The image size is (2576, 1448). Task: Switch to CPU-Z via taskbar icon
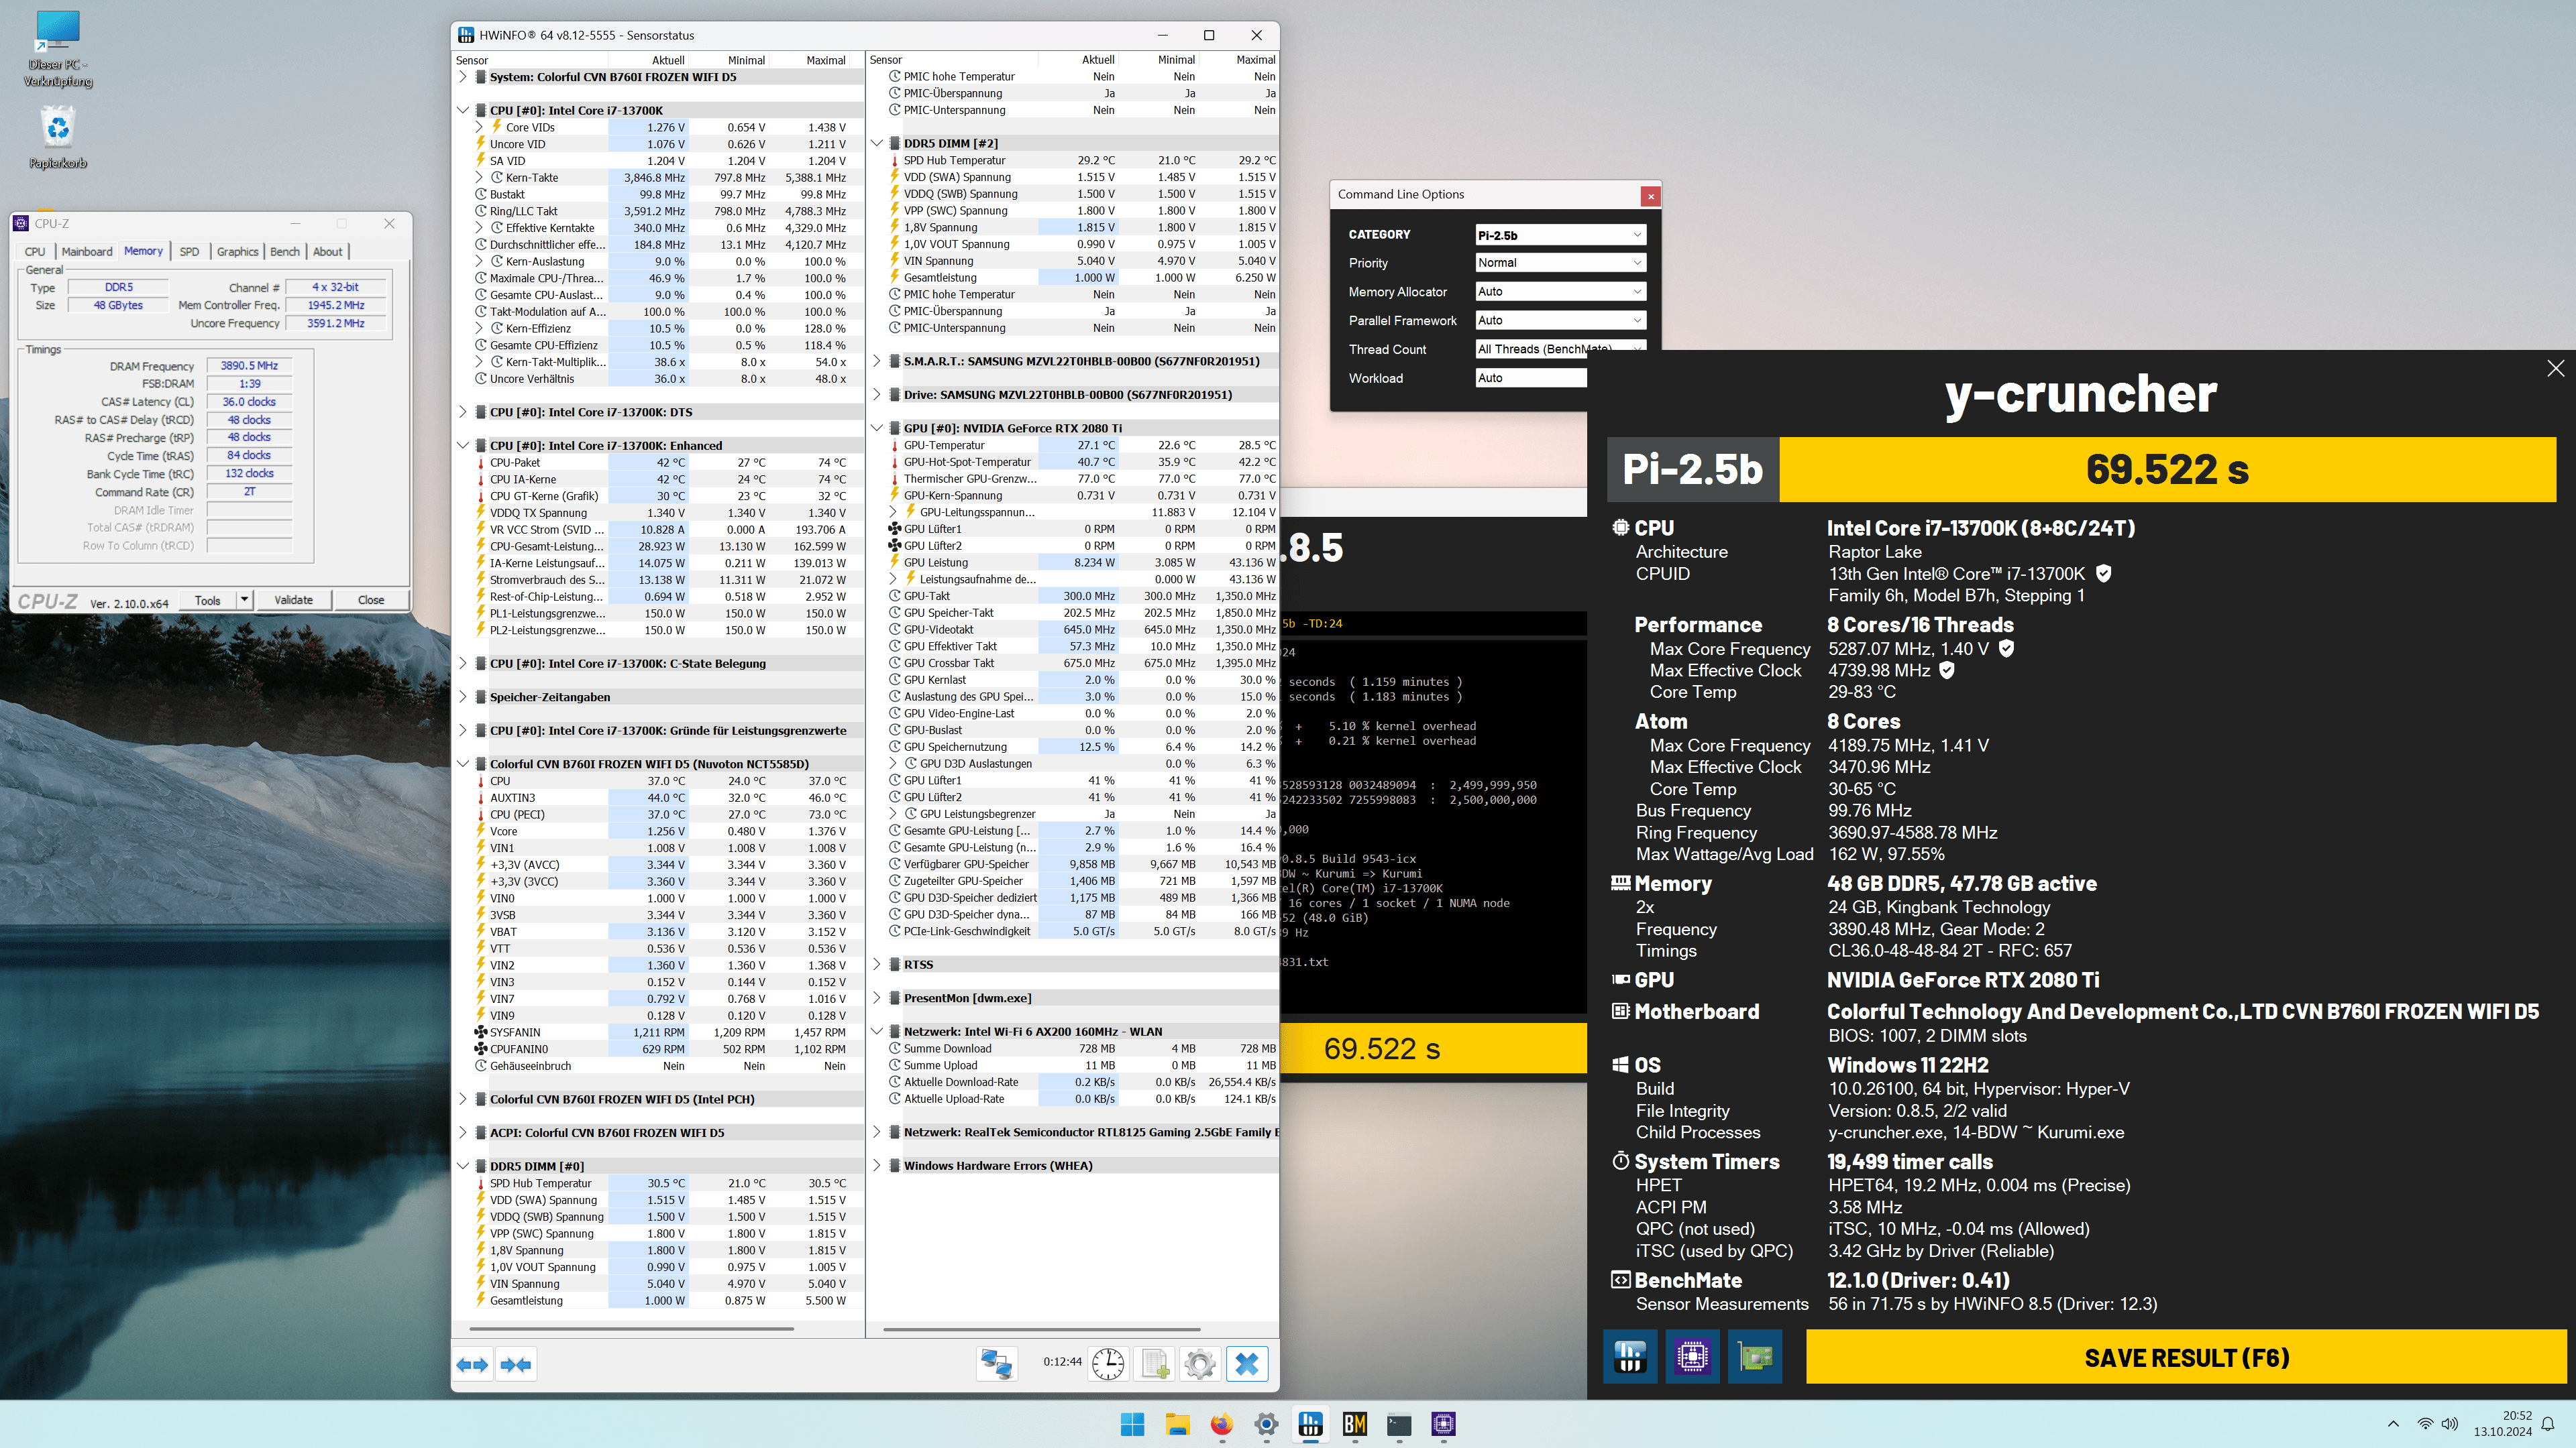1443,1424
